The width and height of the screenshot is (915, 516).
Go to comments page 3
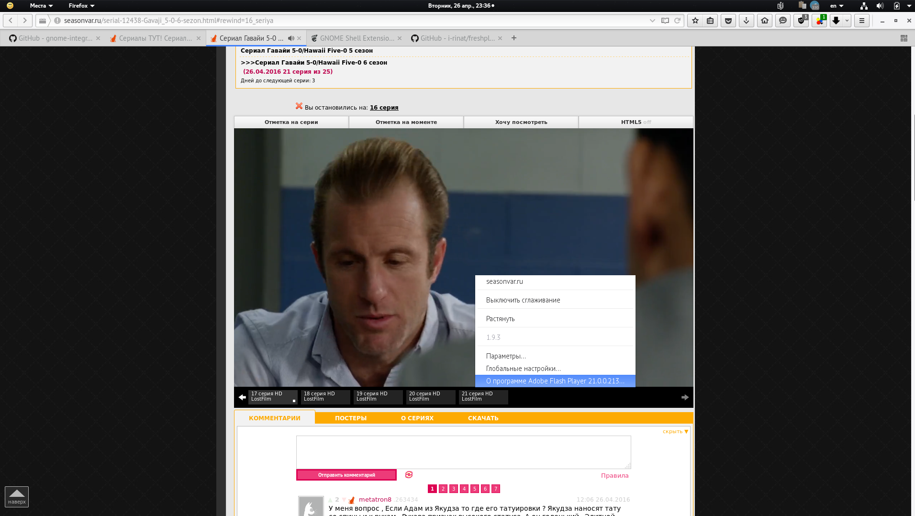pyautogui.click(x=454, y=489)
